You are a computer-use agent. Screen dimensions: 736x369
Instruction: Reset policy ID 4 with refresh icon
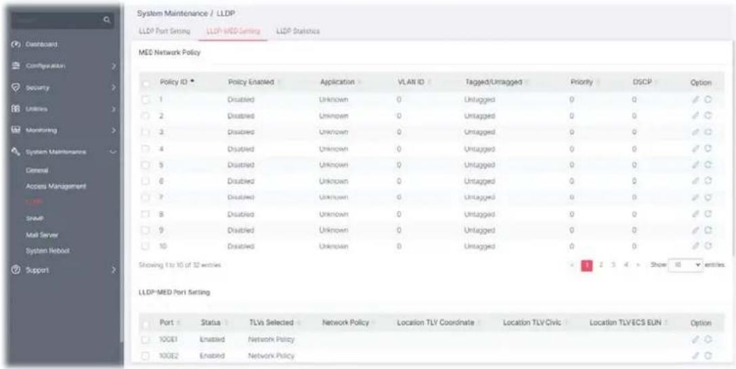[708, 149]
